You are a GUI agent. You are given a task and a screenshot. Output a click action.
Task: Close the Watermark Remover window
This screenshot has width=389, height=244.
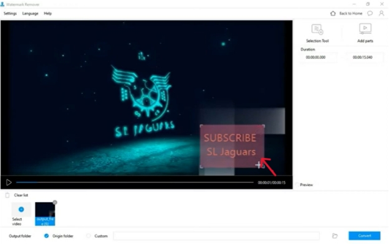click(x=382, y=4)
